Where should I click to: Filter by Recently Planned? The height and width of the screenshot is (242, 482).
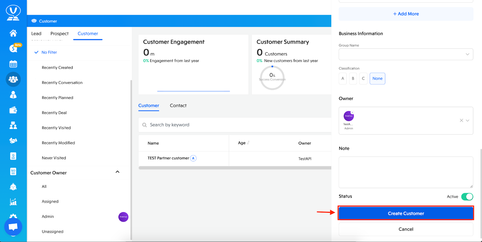tap(58, 98)
